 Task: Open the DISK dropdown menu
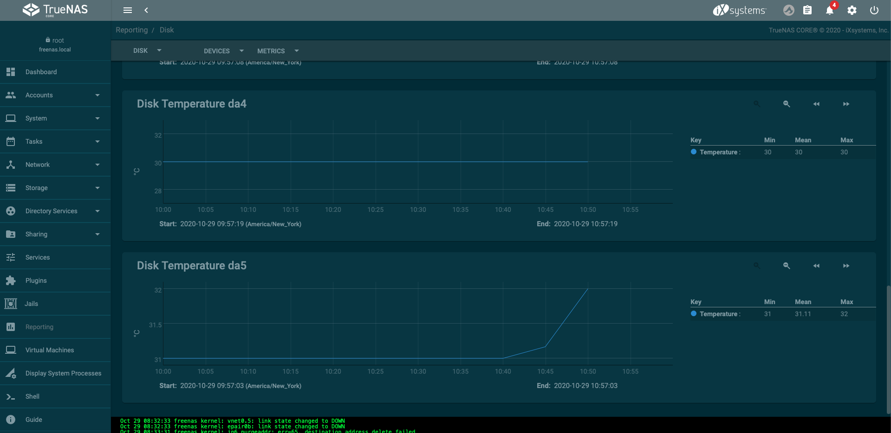coord(147,51)
